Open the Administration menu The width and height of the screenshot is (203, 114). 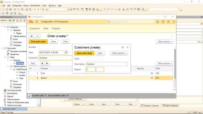(35, 6)
